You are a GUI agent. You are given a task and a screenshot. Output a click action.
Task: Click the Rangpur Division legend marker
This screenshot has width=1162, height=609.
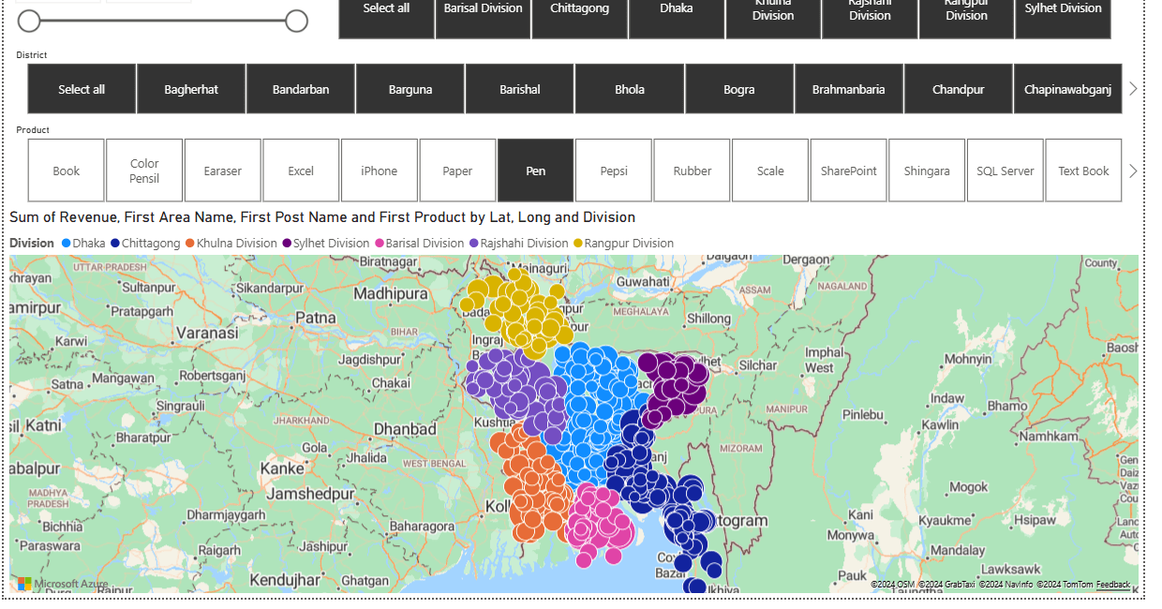tap(578, 244)
